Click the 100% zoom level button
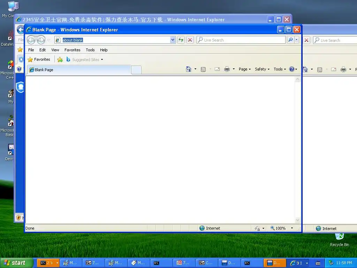The image size is (357, 268). click(278, 228)
